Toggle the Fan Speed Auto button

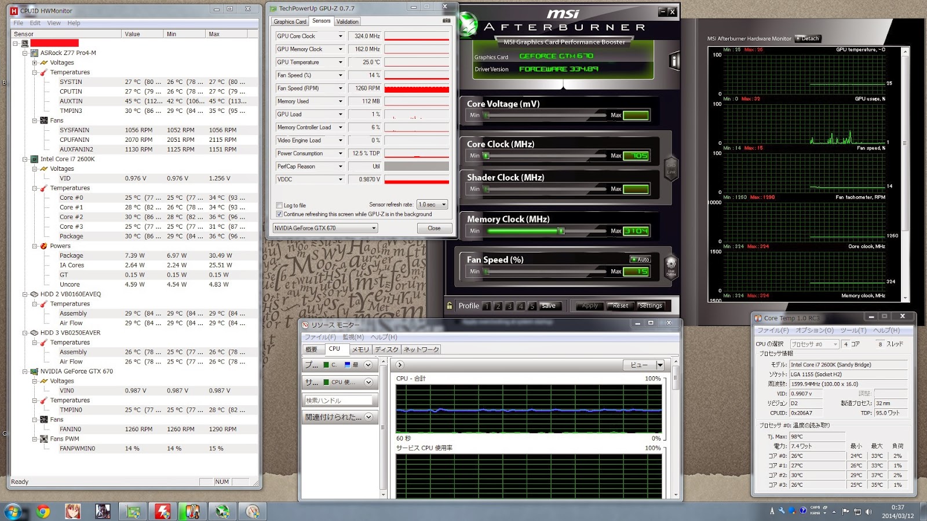(640, 259)
